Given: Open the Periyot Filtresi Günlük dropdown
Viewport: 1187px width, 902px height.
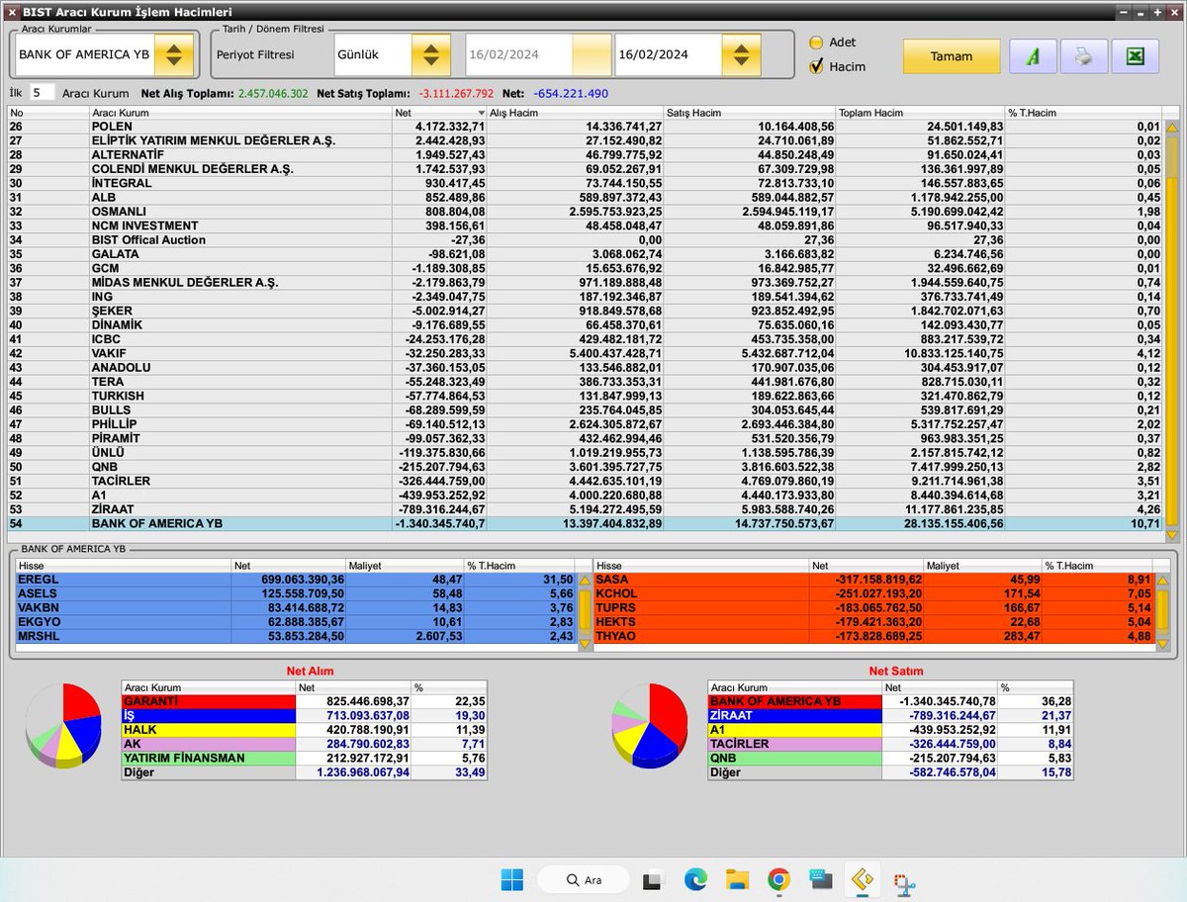Looking at the screenshot, I should (429, 54).
